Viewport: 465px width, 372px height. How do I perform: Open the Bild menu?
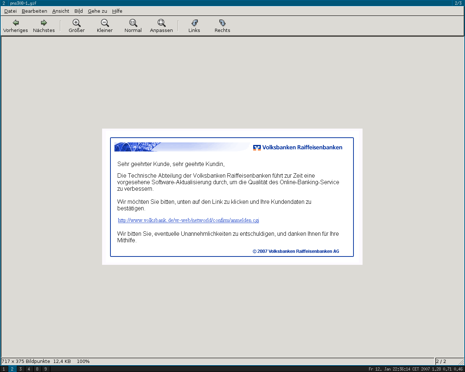point(78,11)
